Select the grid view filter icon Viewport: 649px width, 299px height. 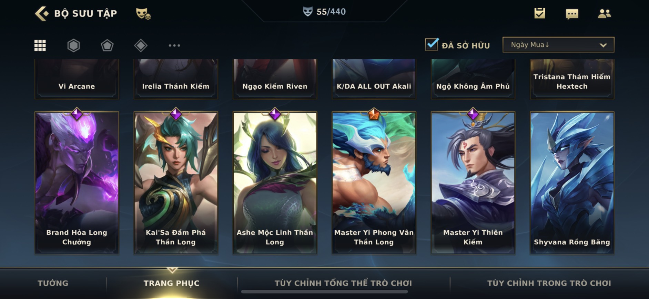pyautogui.click(x=40, y=45)
